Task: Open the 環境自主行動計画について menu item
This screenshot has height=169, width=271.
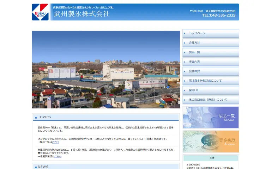Action: click(x=211, y=81)
